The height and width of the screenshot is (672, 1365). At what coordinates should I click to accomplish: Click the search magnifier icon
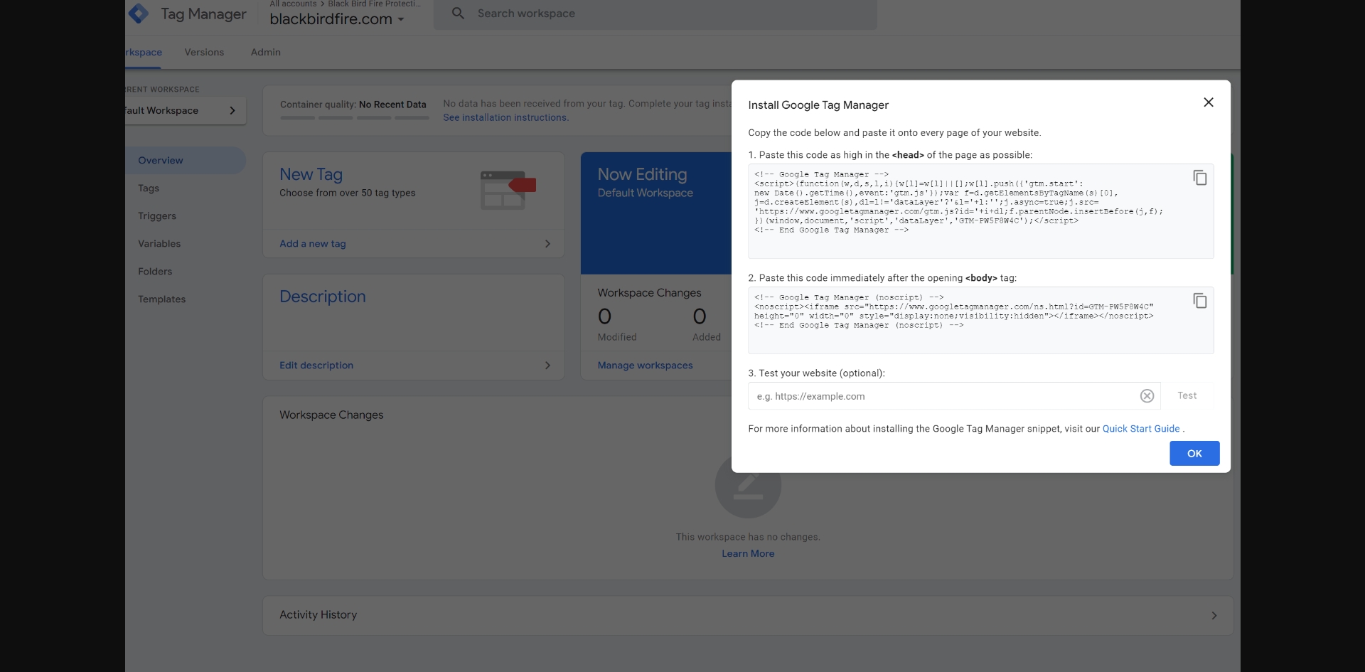pyautogui.click(x=459, y=14)
